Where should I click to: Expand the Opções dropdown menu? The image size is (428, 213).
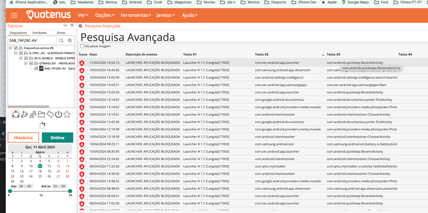click(x=105, y=15)
